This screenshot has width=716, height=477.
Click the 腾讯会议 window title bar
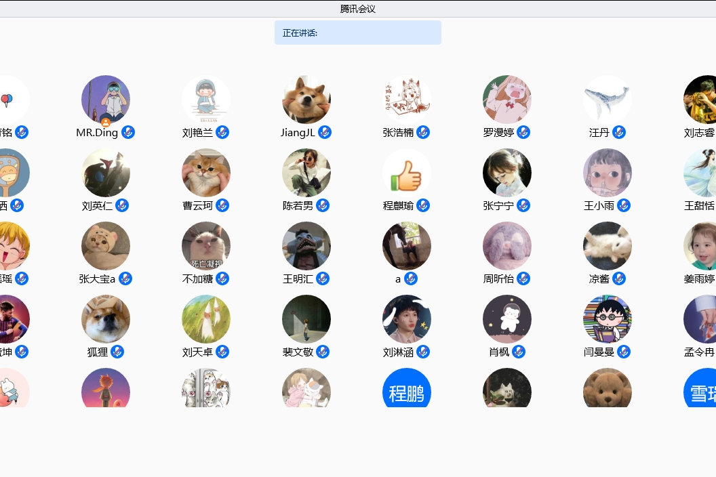pyautogui.click(x=358, y=9)
